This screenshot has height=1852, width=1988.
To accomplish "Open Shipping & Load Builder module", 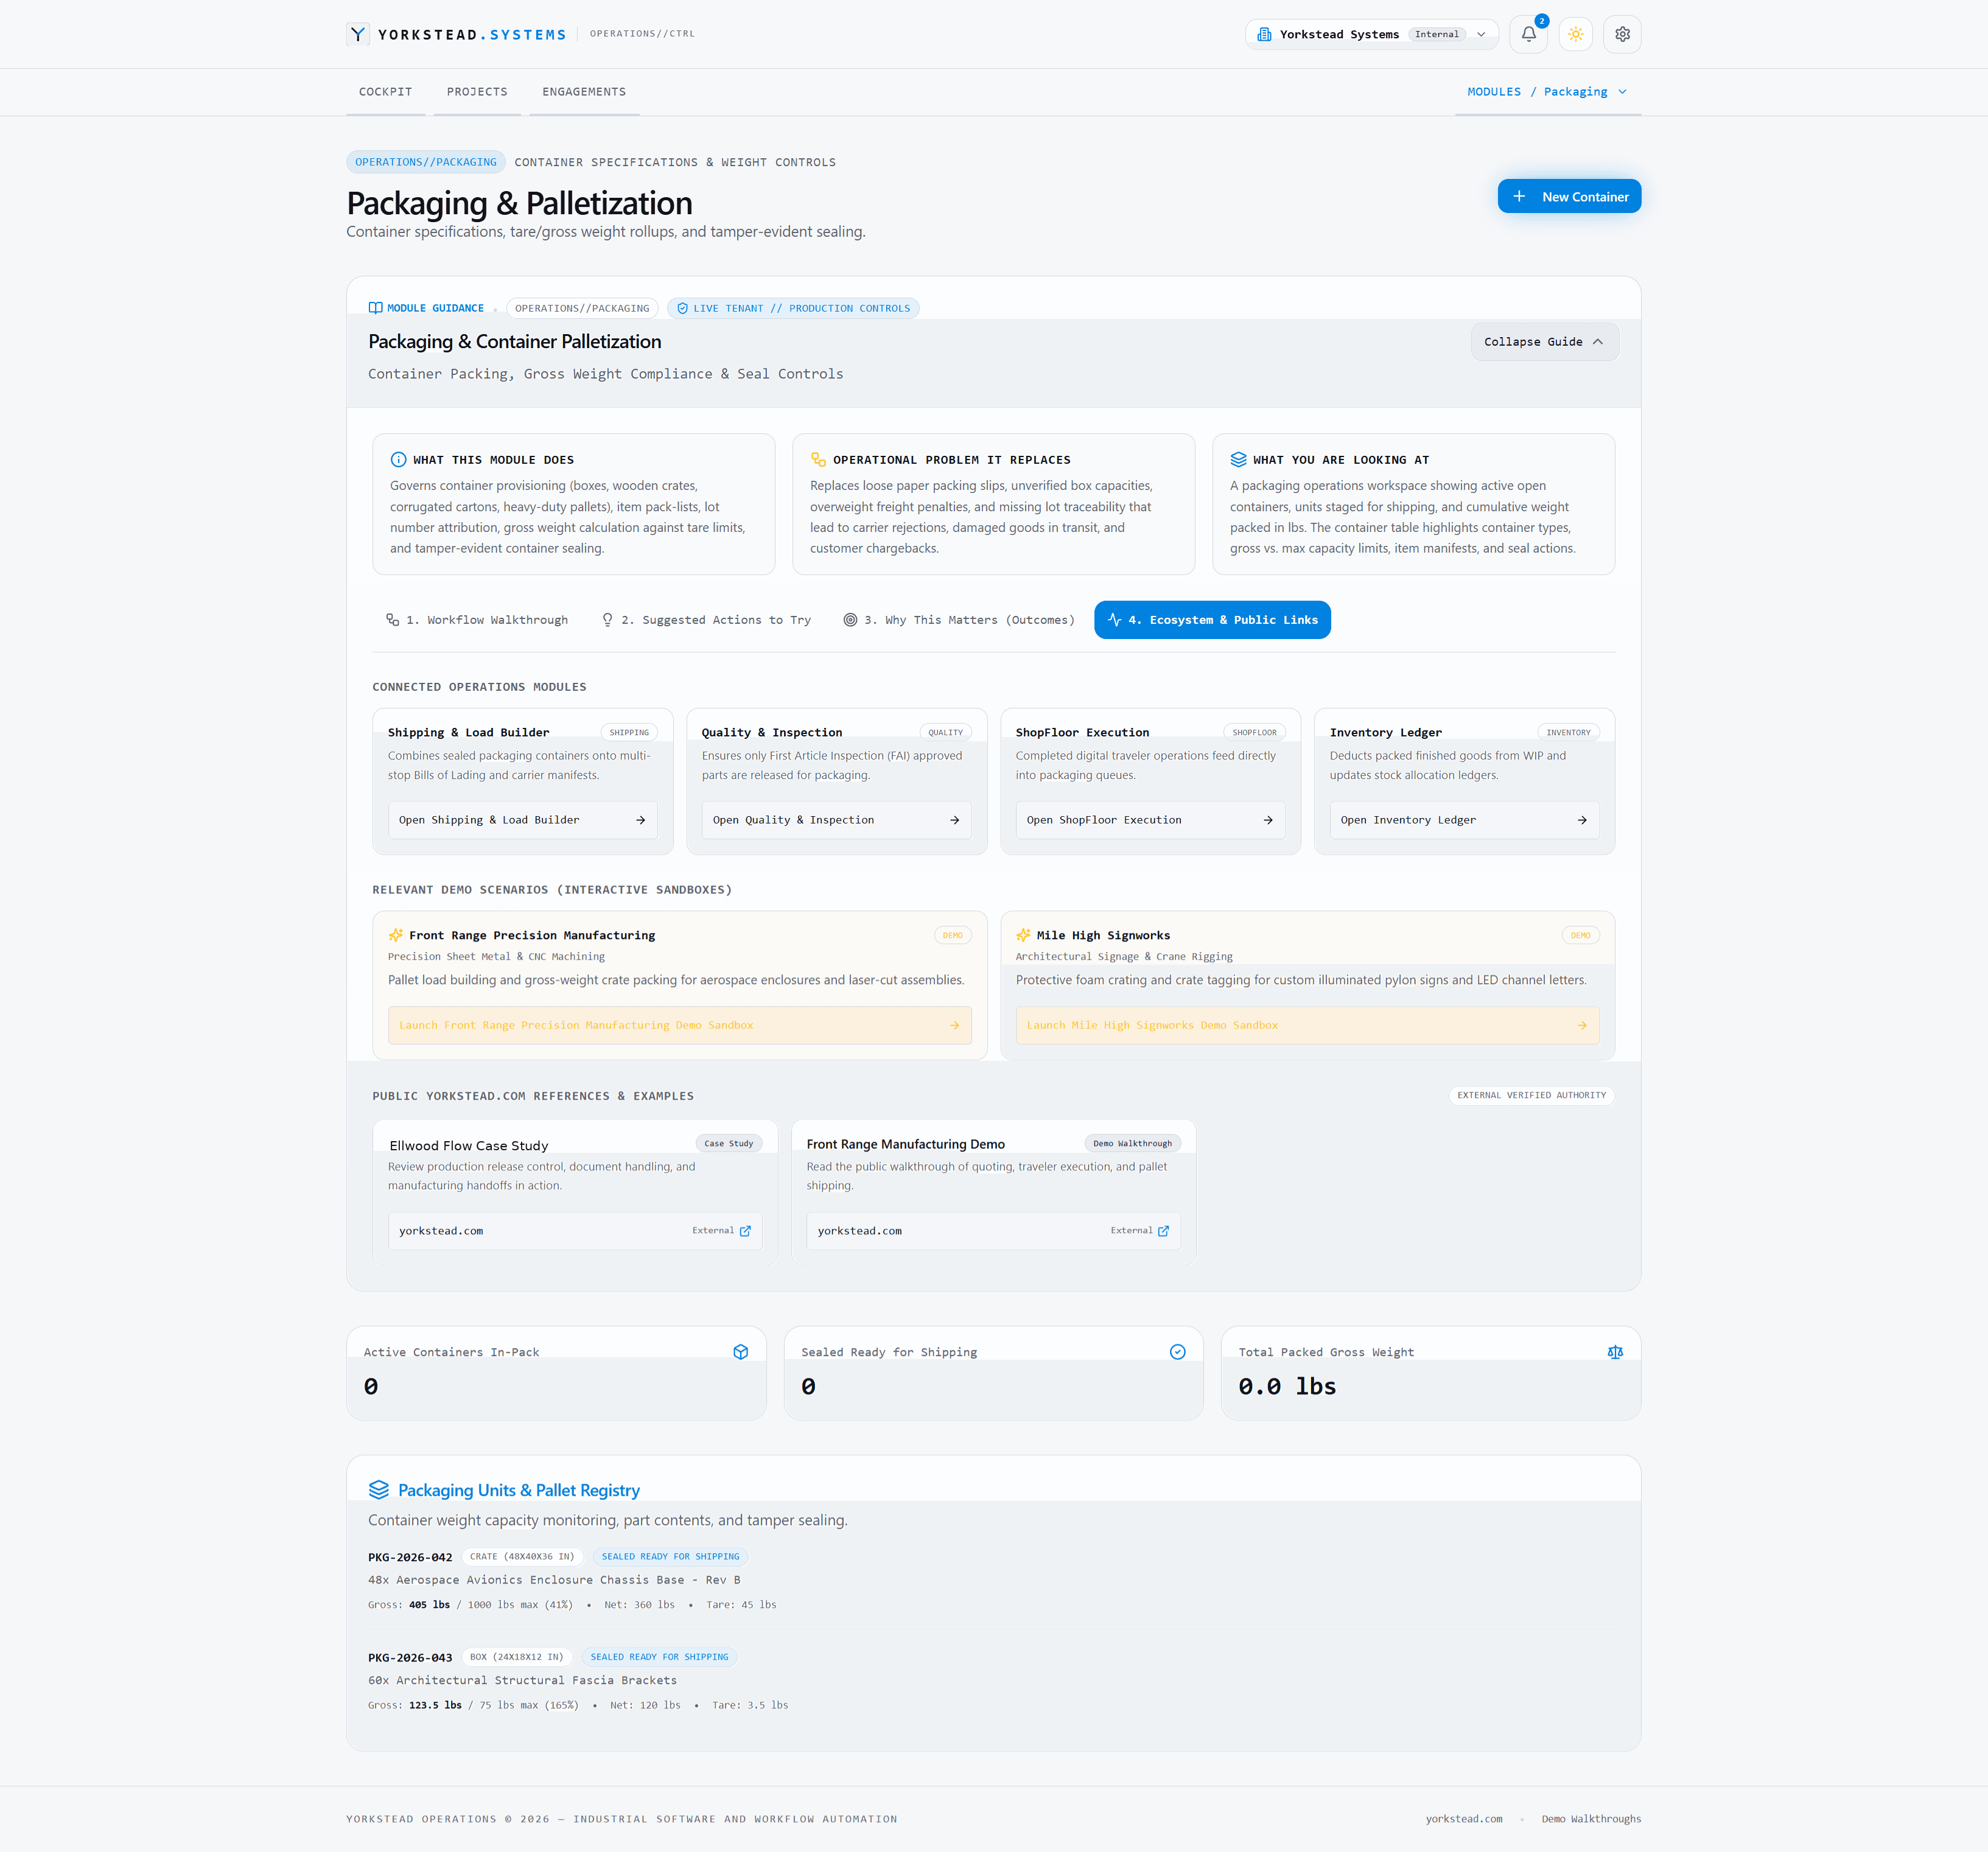I will 522,820.
